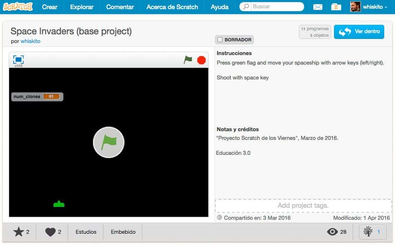This screenshot has height=245, width=395.
Task: Open the Ayuda menu
Action: point(219,7)
